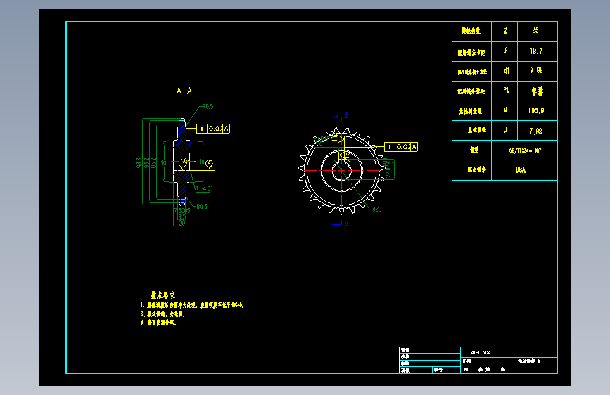The width and height of the screenshot is (610, 395).
Task: Click the 1.6 surface roughness symbol
Action: tap(183, 164)
